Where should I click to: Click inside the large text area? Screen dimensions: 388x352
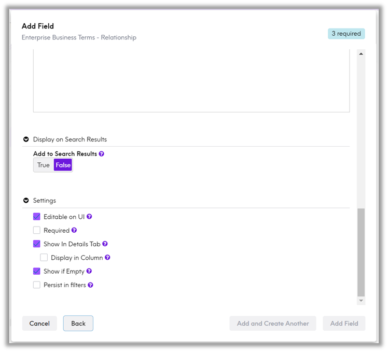(x=191, y=80)
